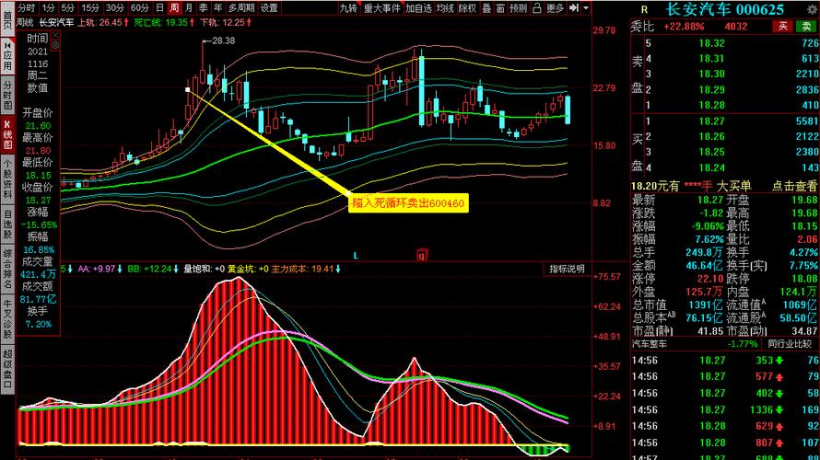Click the 预测 forecast button
Screen dimensions: 820x460
point(518,8)
